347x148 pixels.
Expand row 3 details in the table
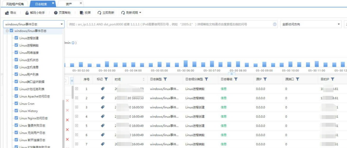pyautogui.click(x=77, y=107)
